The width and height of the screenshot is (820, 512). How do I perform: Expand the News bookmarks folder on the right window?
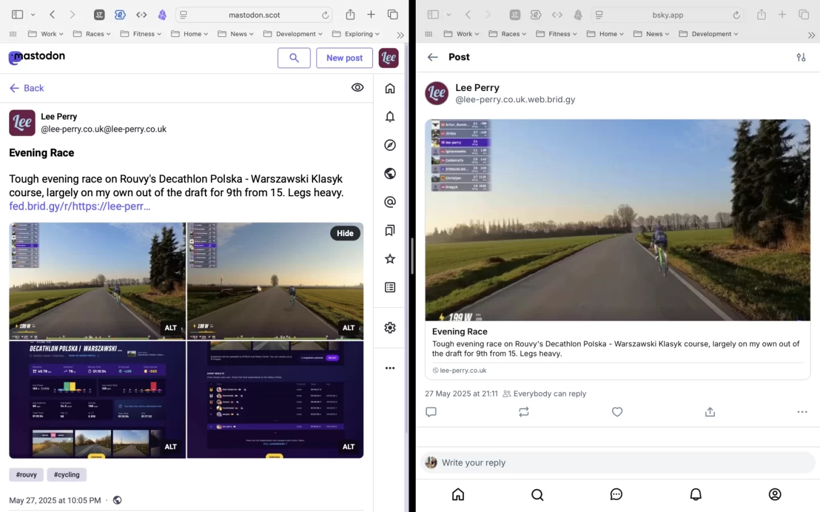pyautogui.click(x=651, y=34)
